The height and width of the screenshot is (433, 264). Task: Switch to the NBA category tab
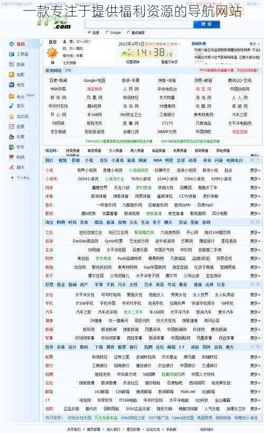tap(157, 160)
